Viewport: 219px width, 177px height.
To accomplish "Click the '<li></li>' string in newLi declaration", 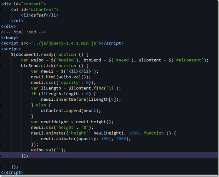I will [x=80, y=71].
